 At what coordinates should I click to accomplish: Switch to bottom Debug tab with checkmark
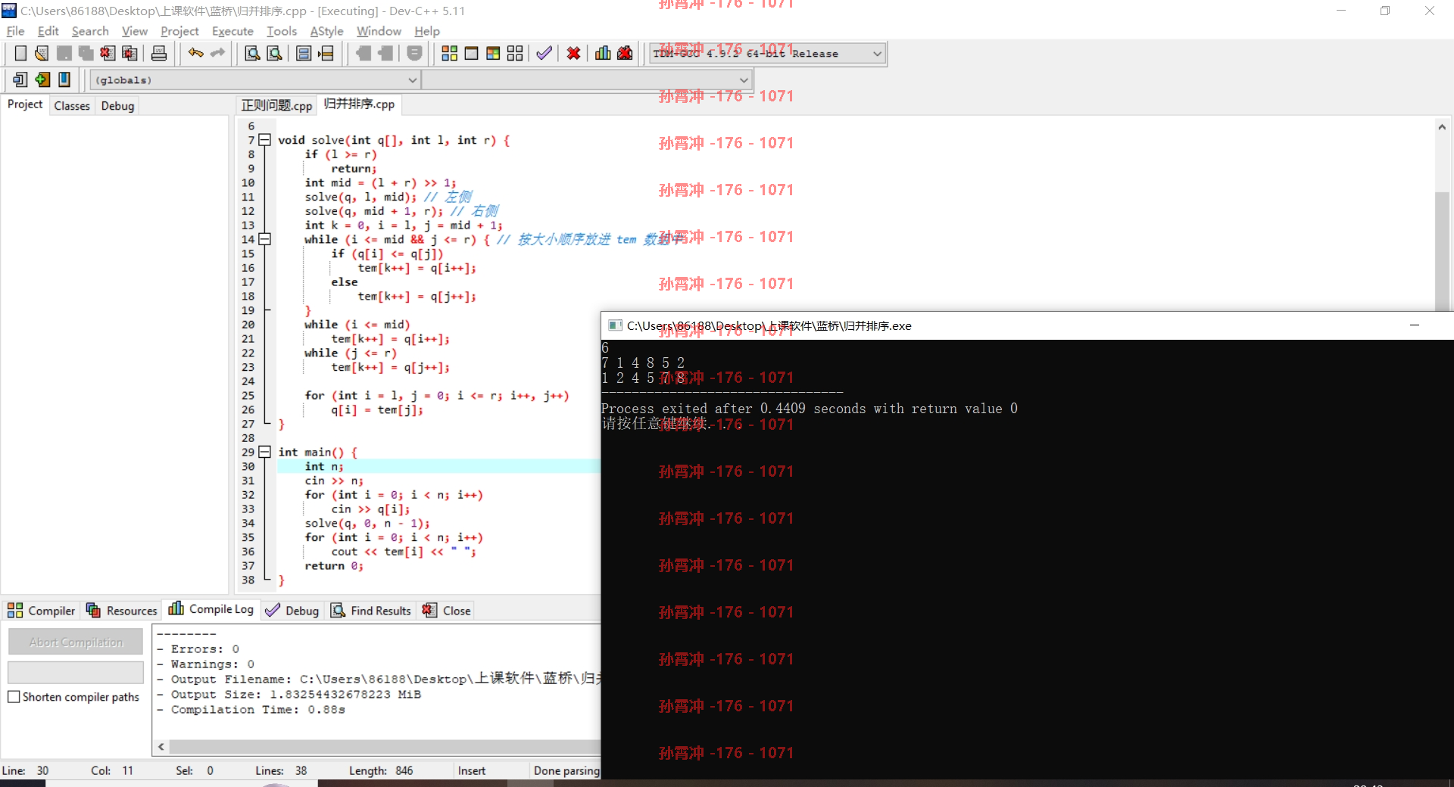click(292, 611)
